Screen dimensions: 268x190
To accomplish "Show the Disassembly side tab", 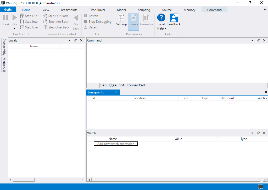I will [4, 47].
